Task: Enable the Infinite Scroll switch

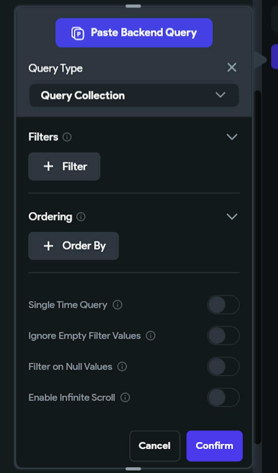Action: (223, 398)
